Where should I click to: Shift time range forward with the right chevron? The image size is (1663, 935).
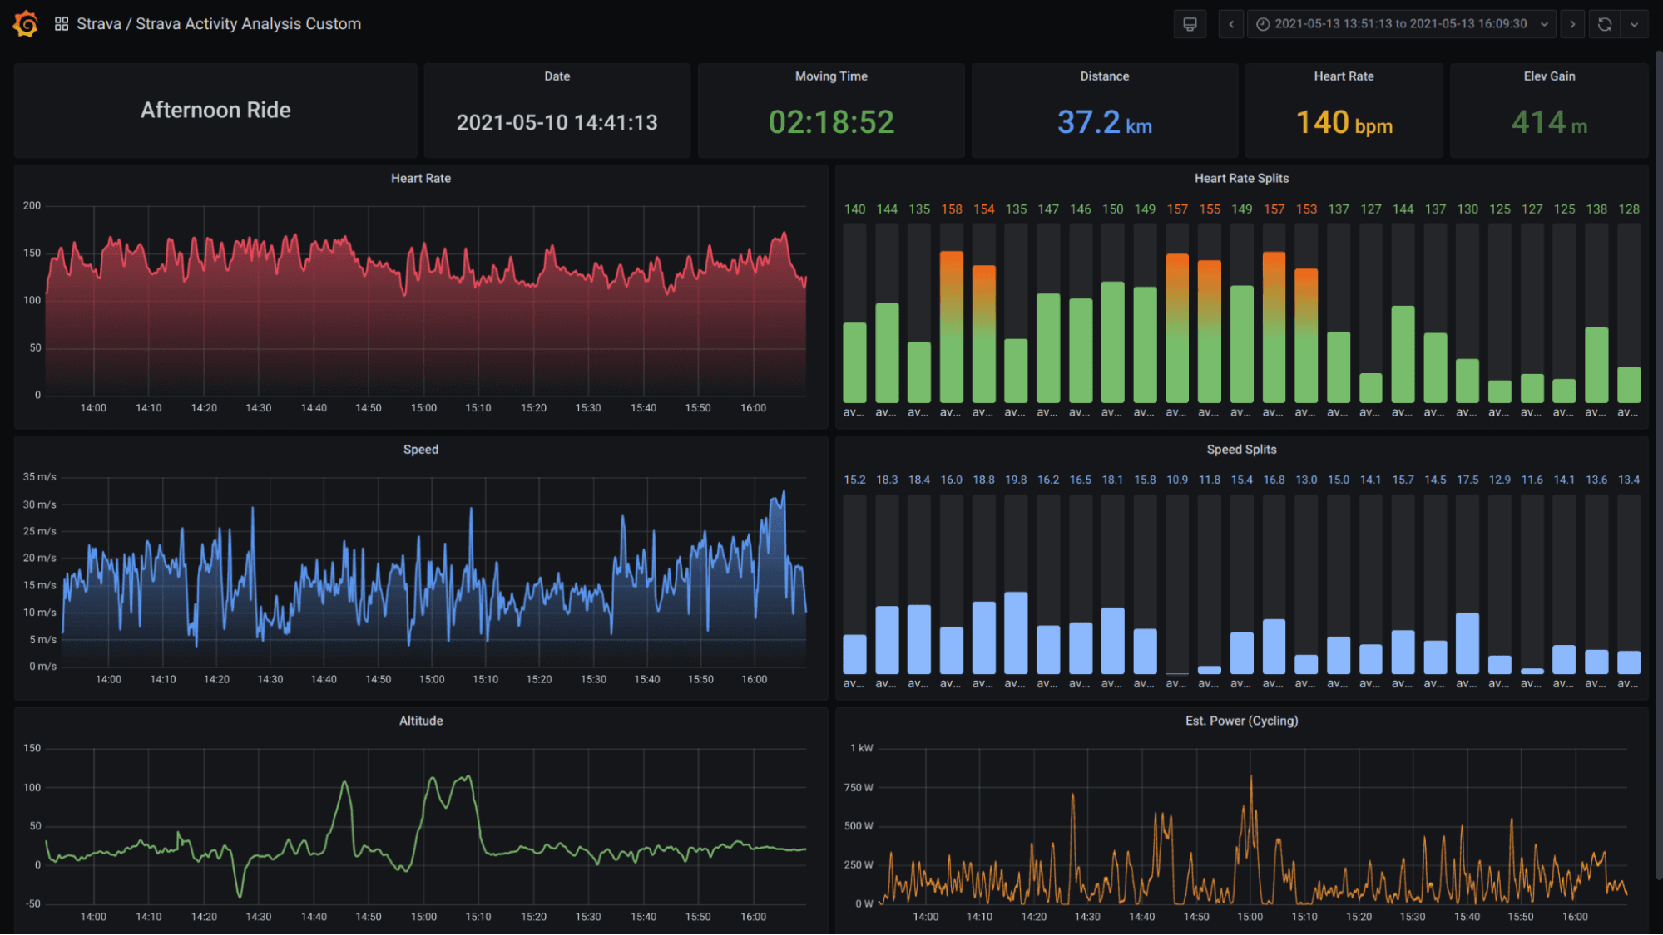coord(1572,23)
